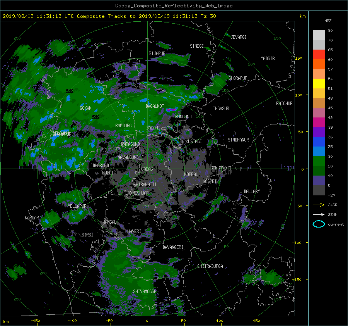
Task: Click the YELLAPUR city label
Action: pos(77,206)
